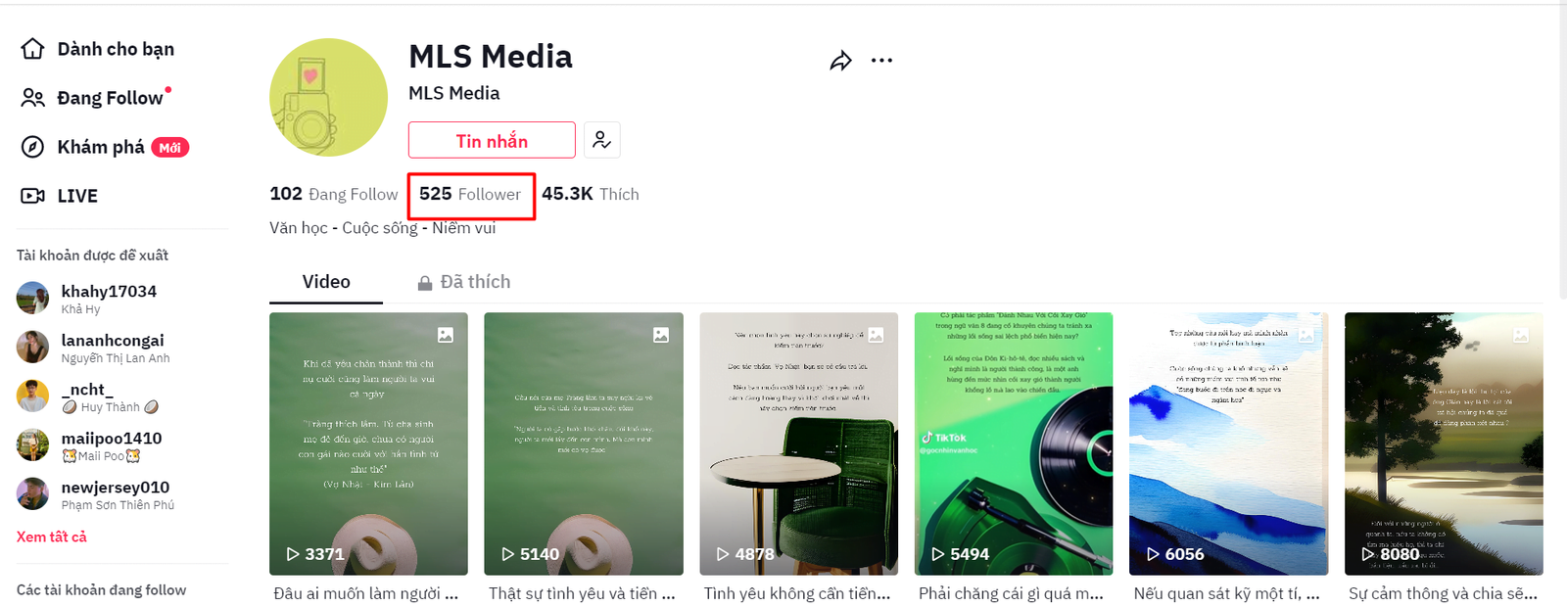
Task: Click the following-status person icon button
Action: coord(602,140)
